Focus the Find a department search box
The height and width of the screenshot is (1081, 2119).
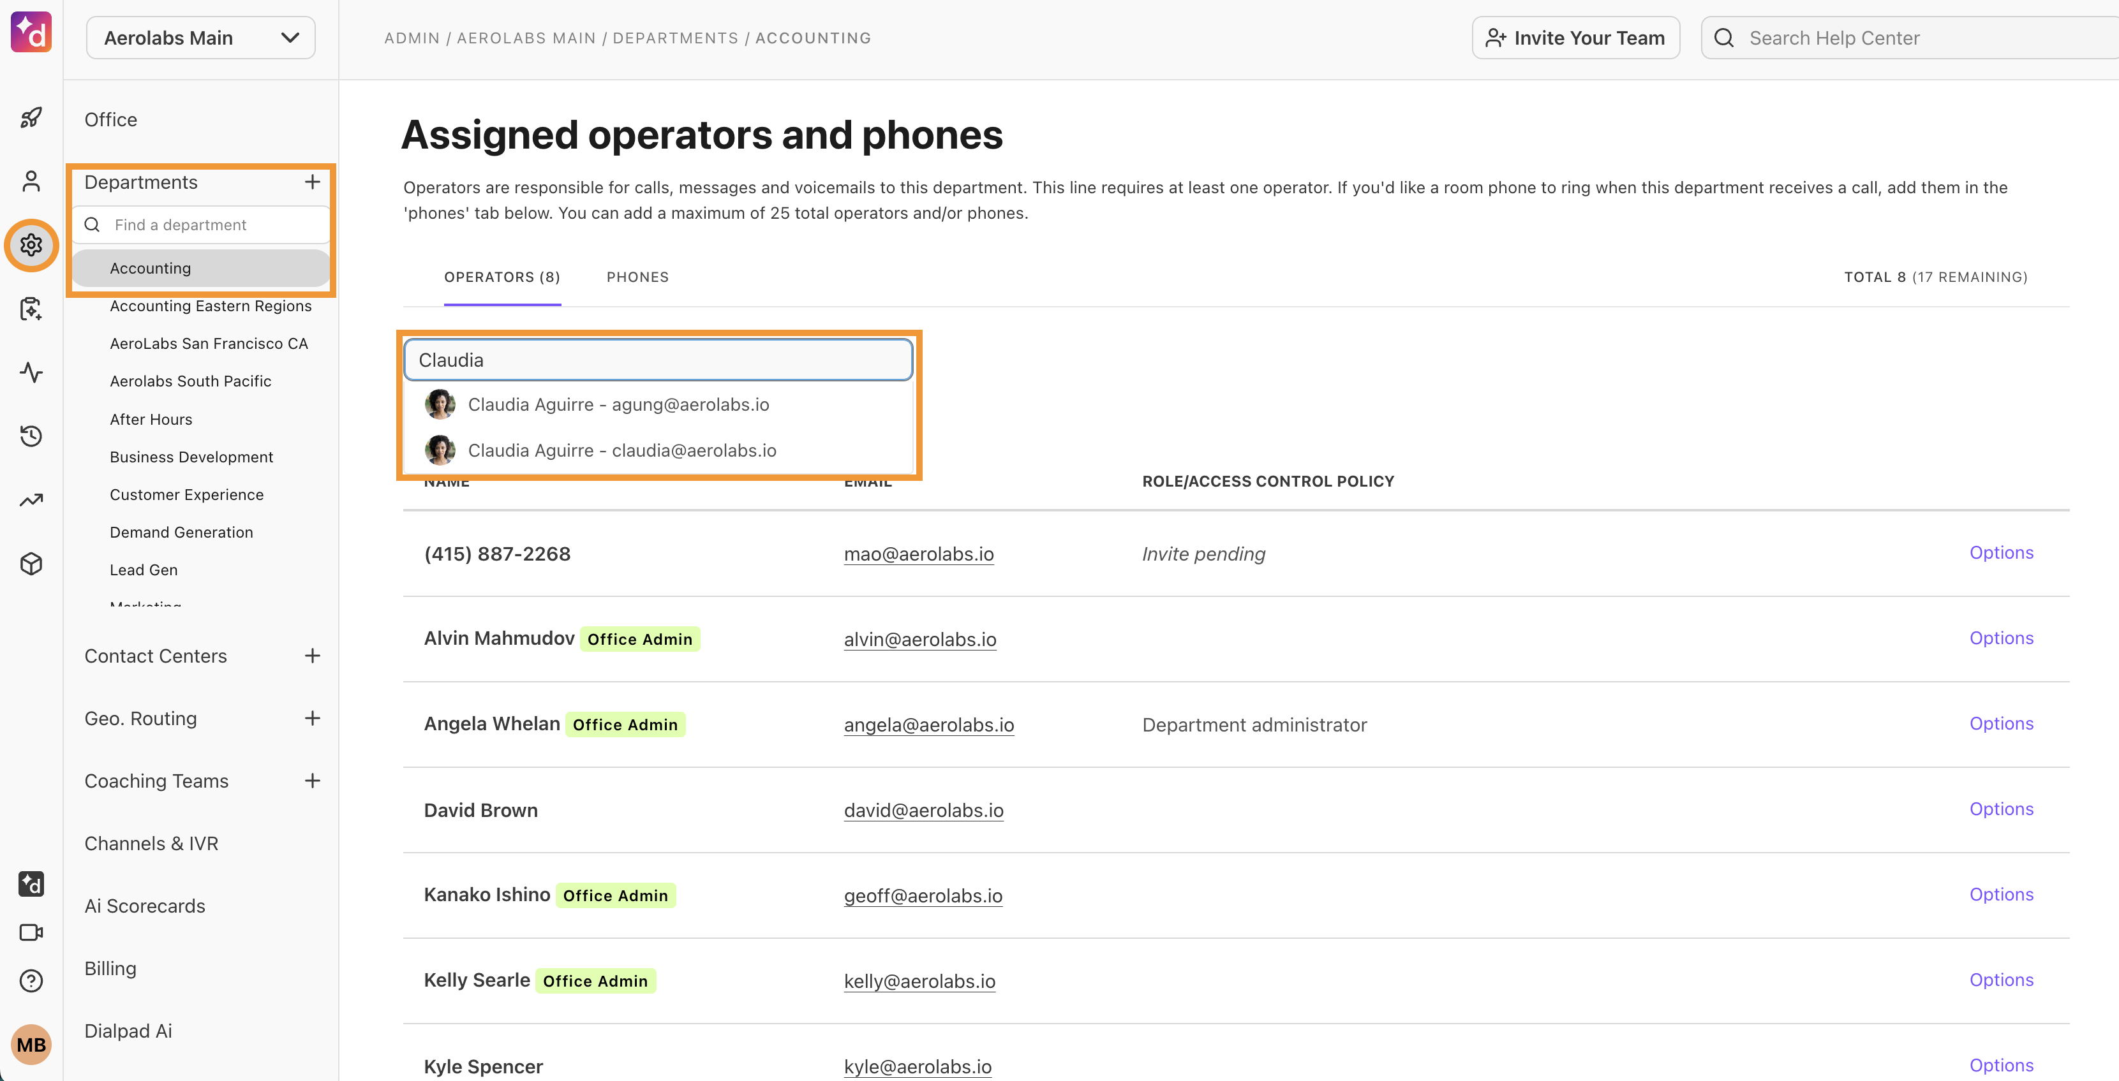pos(202,224)
